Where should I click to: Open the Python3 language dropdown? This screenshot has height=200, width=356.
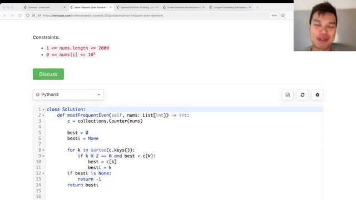tap(68, 94)
